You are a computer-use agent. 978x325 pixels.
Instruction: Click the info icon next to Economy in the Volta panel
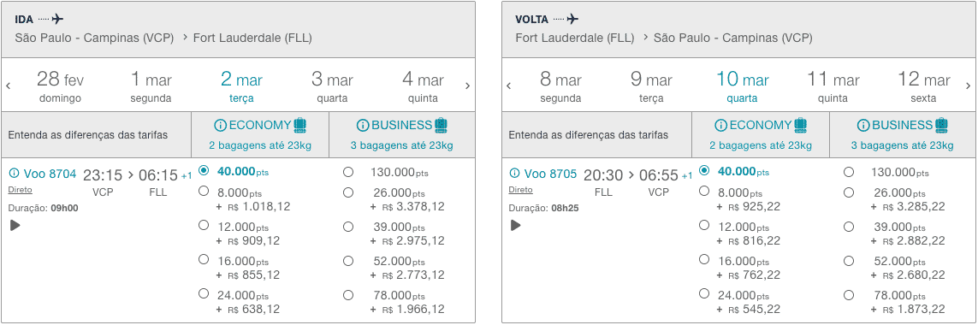pyautogui.click(x=720, y=126)
